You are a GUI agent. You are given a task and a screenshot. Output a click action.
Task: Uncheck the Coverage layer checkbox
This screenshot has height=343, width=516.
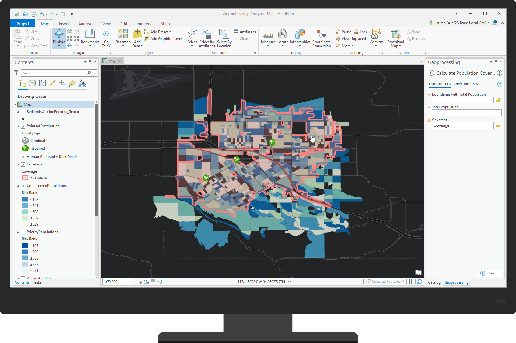[x=23, y=164]
